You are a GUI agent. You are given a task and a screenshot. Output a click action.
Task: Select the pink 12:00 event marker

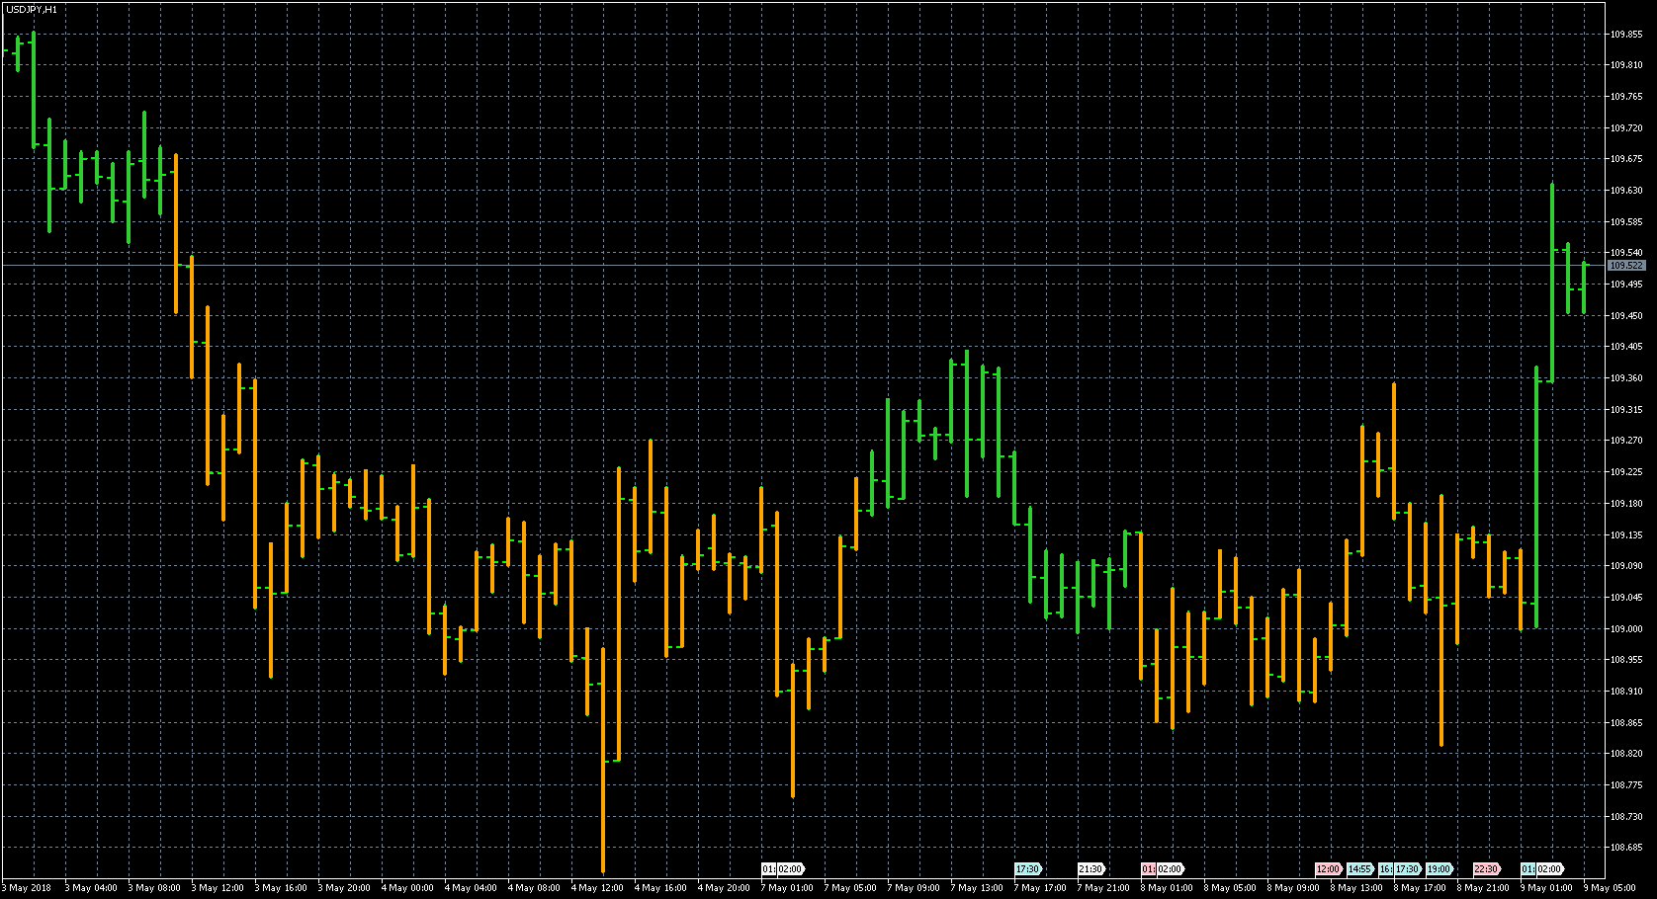1328,869
